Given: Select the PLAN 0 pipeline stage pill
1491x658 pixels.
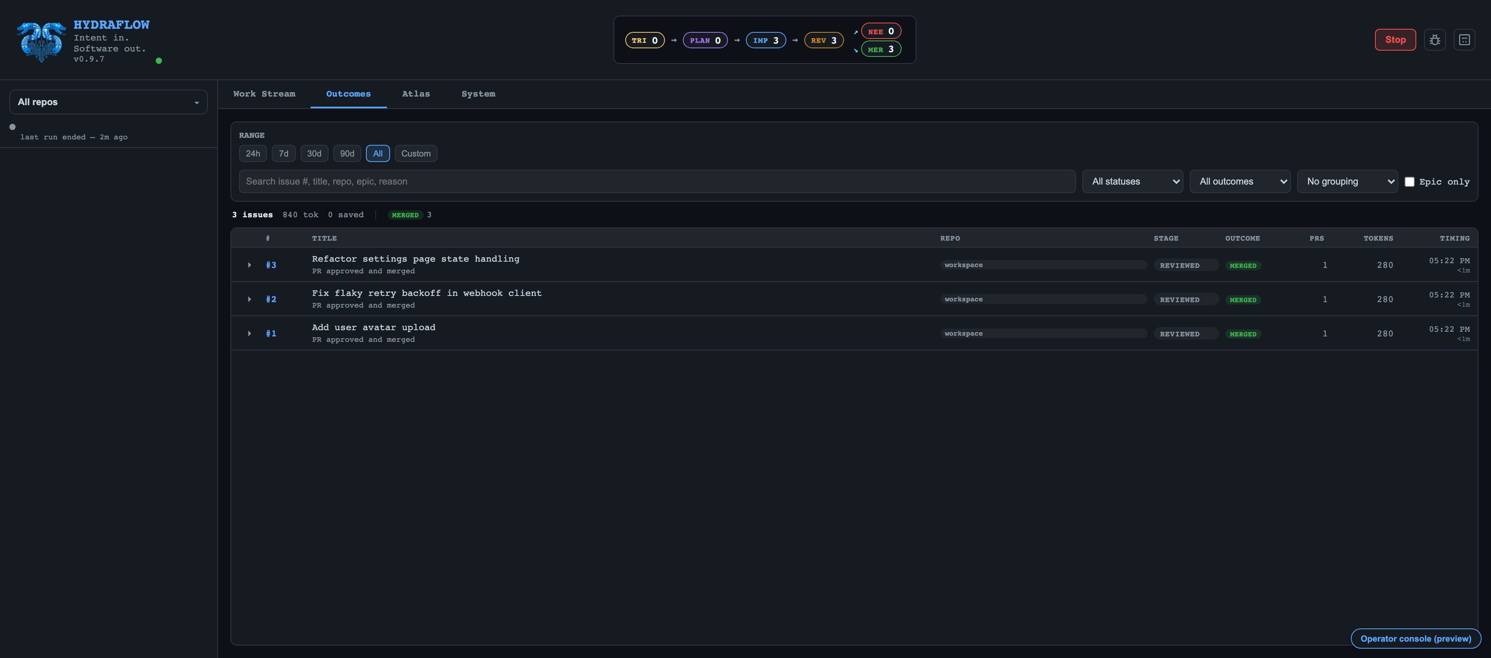Looking at the screenshot, I should click(704, 40).
